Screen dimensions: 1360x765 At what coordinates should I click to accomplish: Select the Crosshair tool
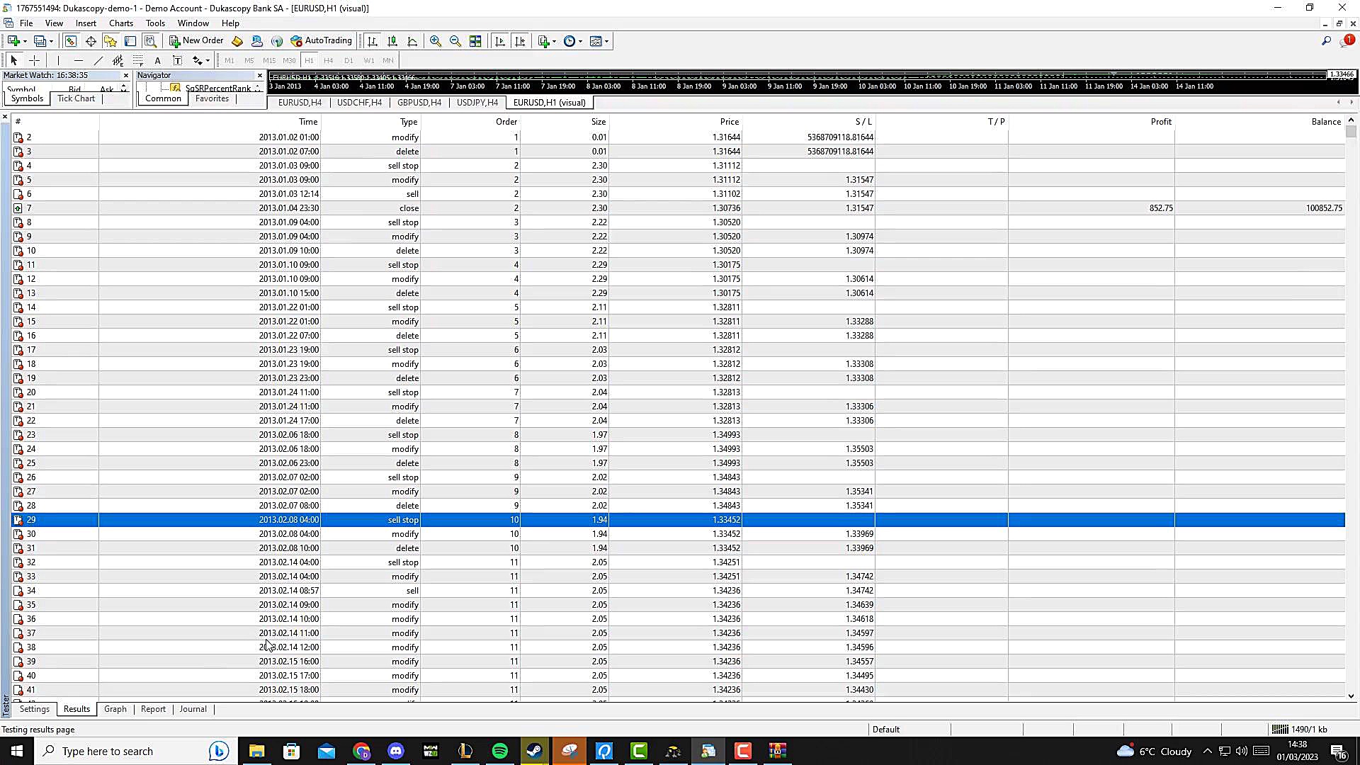34,60
